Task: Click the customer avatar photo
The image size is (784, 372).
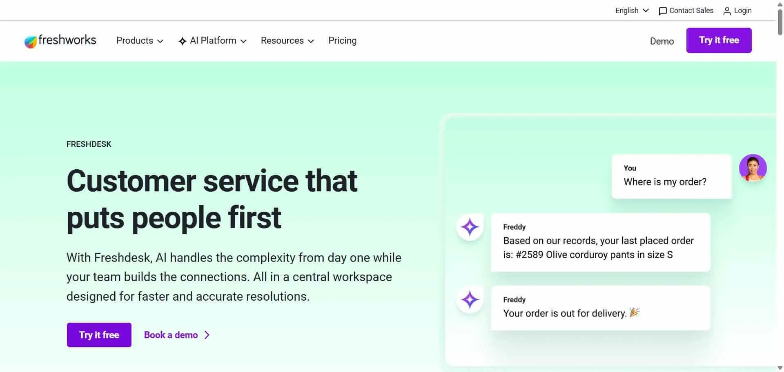Action: tap(753, 168)
